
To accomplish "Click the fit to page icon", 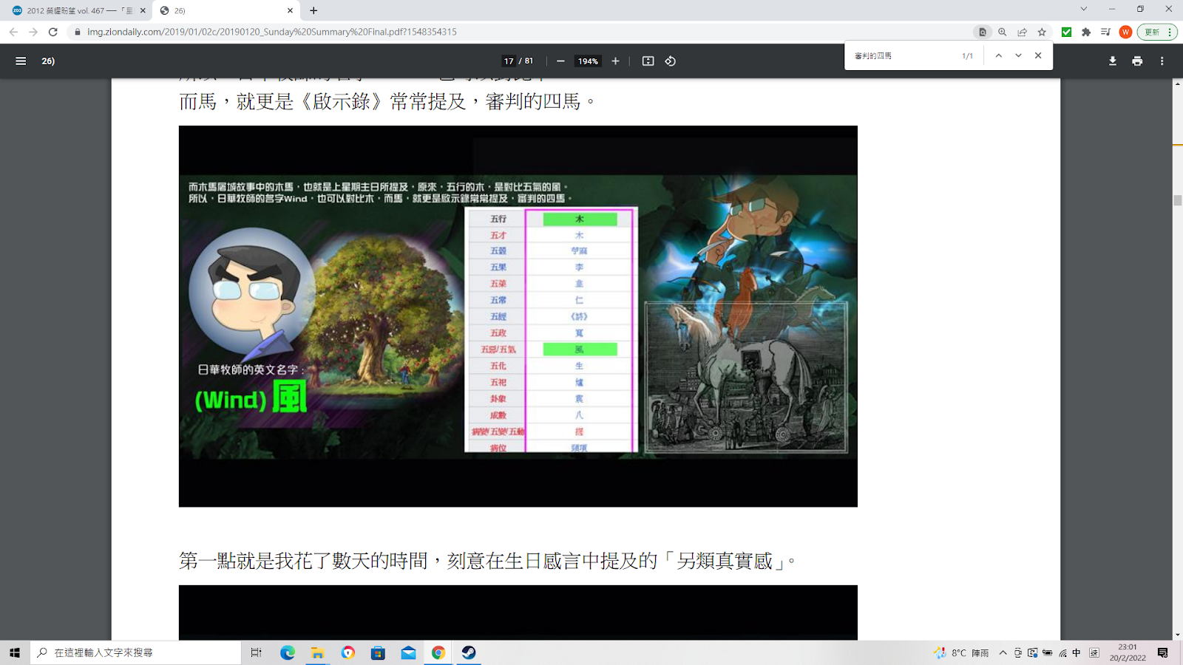I will 648,61.
